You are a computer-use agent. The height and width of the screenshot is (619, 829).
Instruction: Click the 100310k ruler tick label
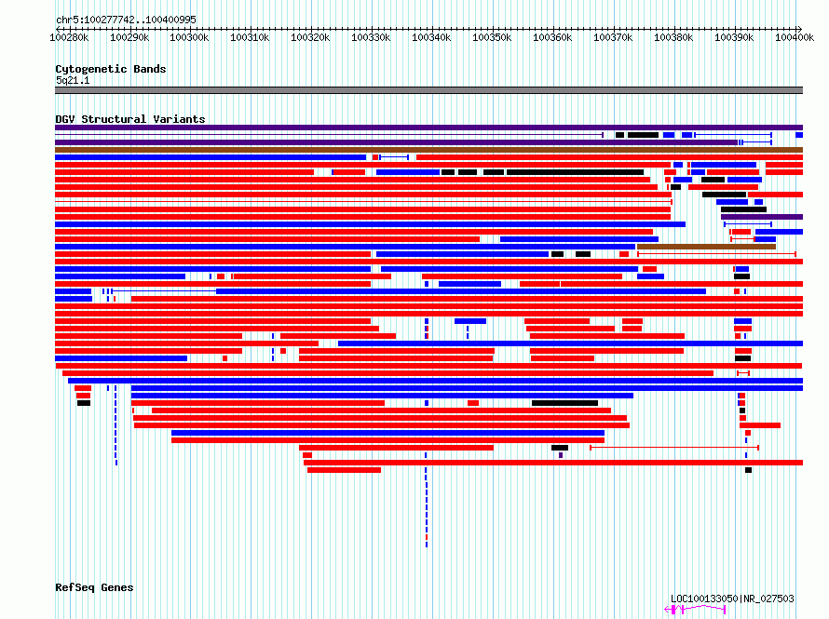tap(250, 37)
